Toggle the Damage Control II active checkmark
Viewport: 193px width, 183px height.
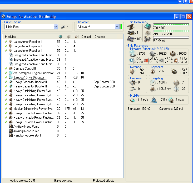click(x=6, y=69)
